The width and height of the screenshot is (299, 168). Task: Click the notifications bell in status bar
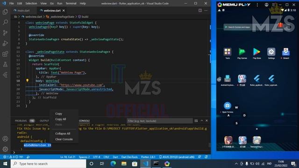click(x=206, y=157)
